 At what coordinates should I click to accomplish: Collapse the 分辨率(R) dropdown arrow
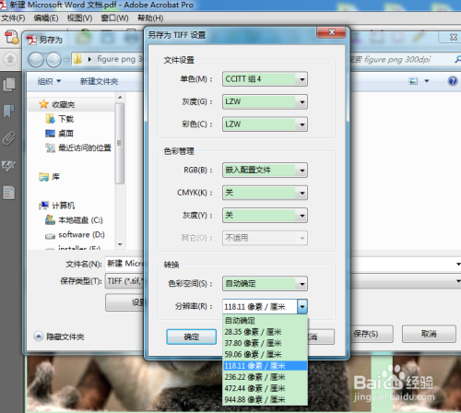[x=302, y=306]
